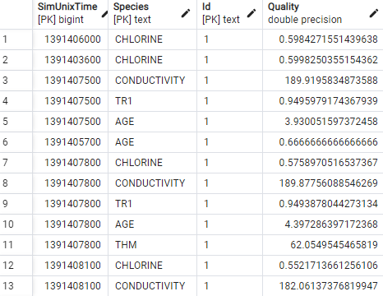Click AGE species cell in row 10

[x=153, y=224]
